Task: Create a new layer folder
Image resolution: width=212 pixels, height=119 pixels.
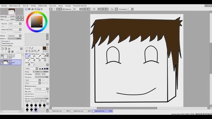Action: (9, 49)
